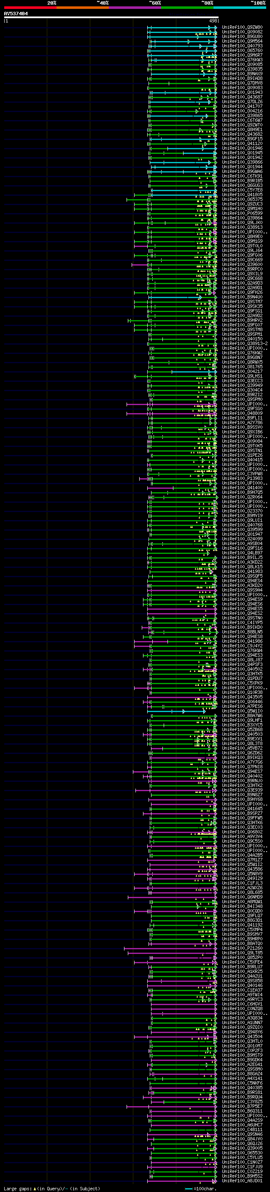Select the UniRef100_B9NAX9 label
The image size is (270, 1192).
(x=242, y=74)
